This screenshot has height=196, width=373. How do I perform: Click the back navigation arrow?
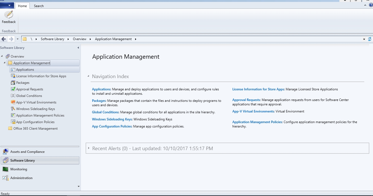click(4, 39)
